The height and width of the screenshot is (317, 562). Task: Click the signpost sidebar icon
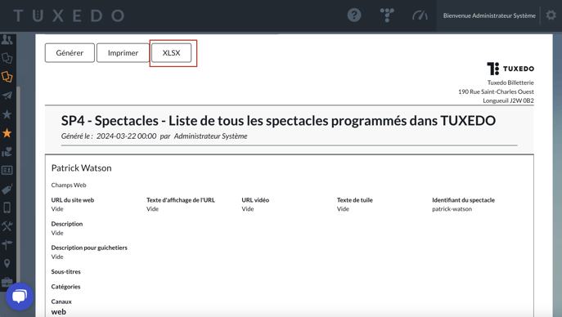coord(7,245)
